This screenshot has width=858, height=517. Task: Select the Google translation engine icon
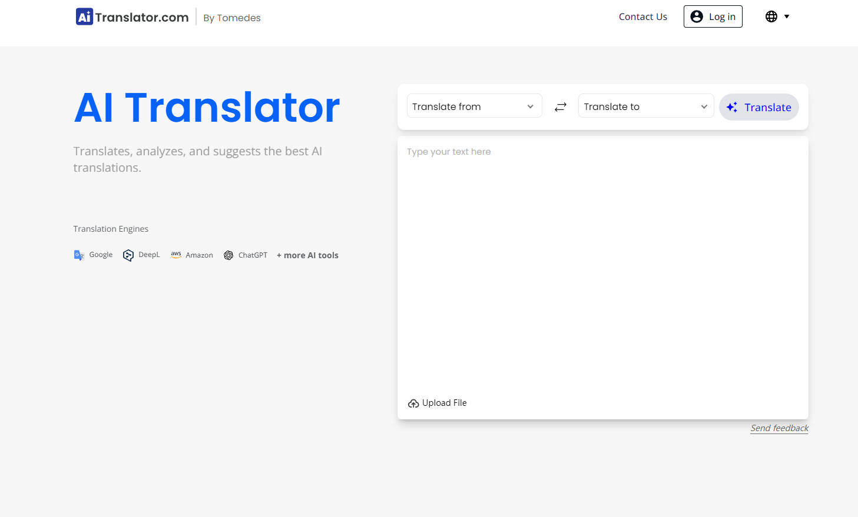[x=79, y=255]
